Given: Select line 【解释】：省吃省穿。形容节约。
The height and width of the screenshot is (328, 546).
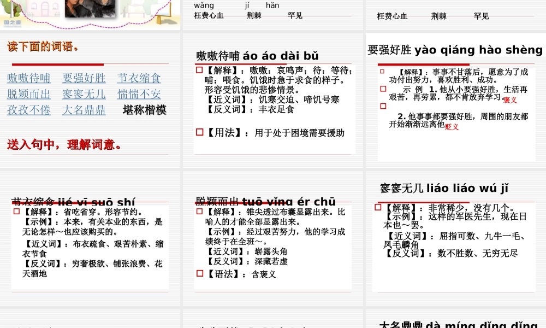Looking at the screenshot, I should click(x=82, y=212).
